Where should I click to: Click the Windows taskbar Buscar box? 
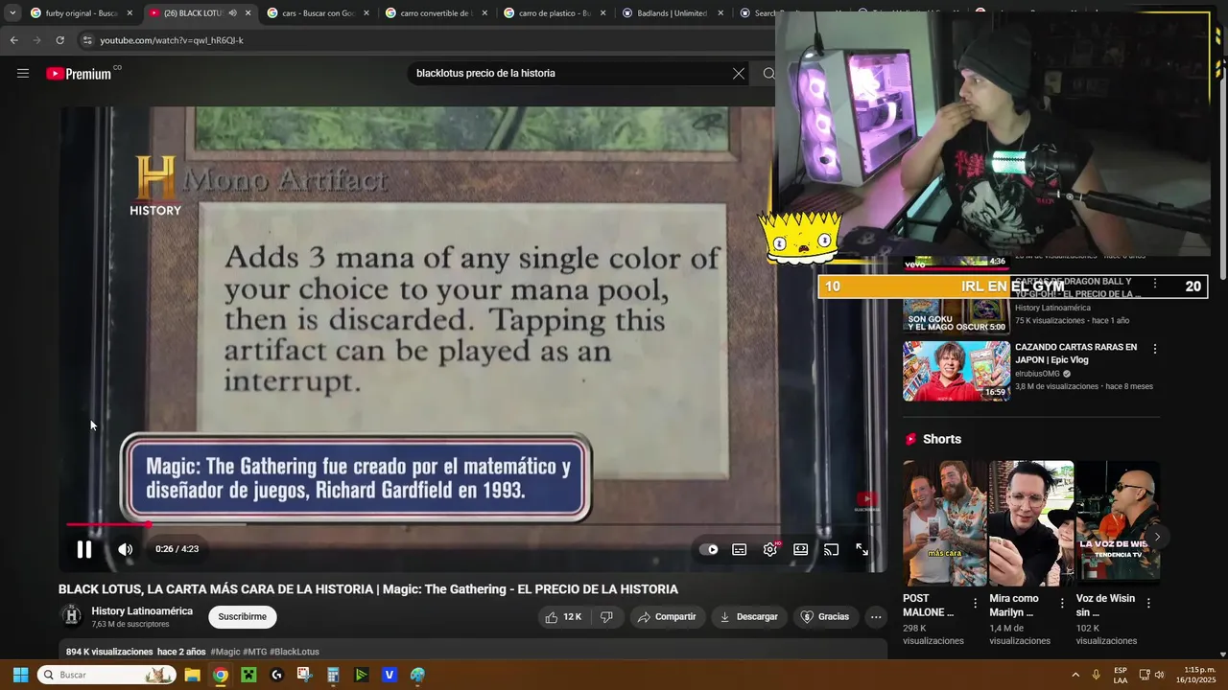pos(106,675)
